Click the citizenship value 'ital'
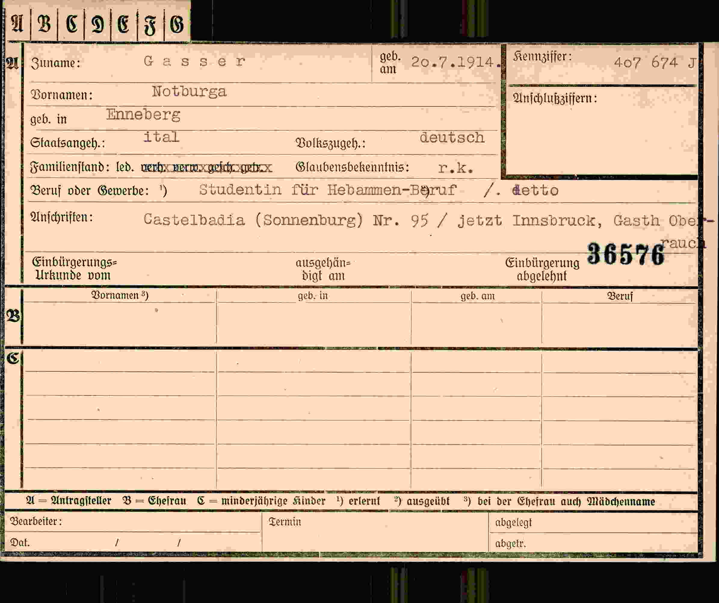Screen dimensions: 719x603 [161, 137]
